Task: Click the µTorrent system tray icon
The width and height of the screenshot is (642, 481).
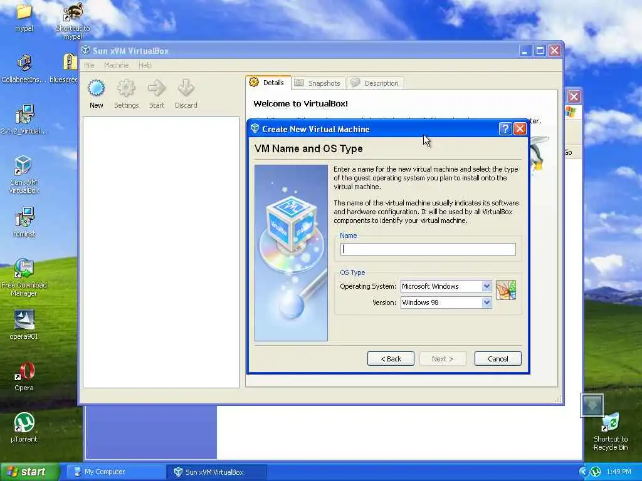Action: tap(596, 472)
